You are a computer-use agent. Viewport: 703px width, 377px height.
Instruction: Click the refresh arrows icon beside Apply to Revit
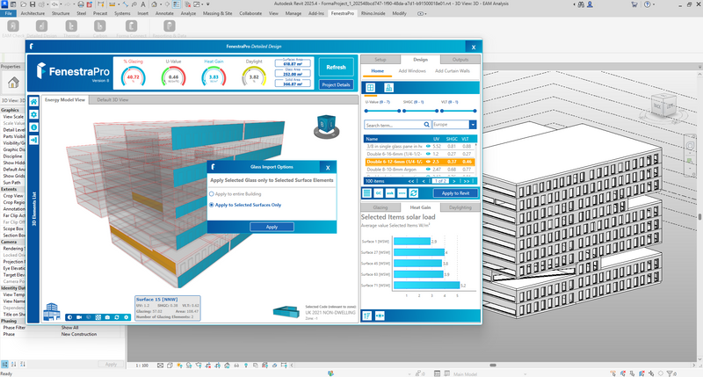413,193
